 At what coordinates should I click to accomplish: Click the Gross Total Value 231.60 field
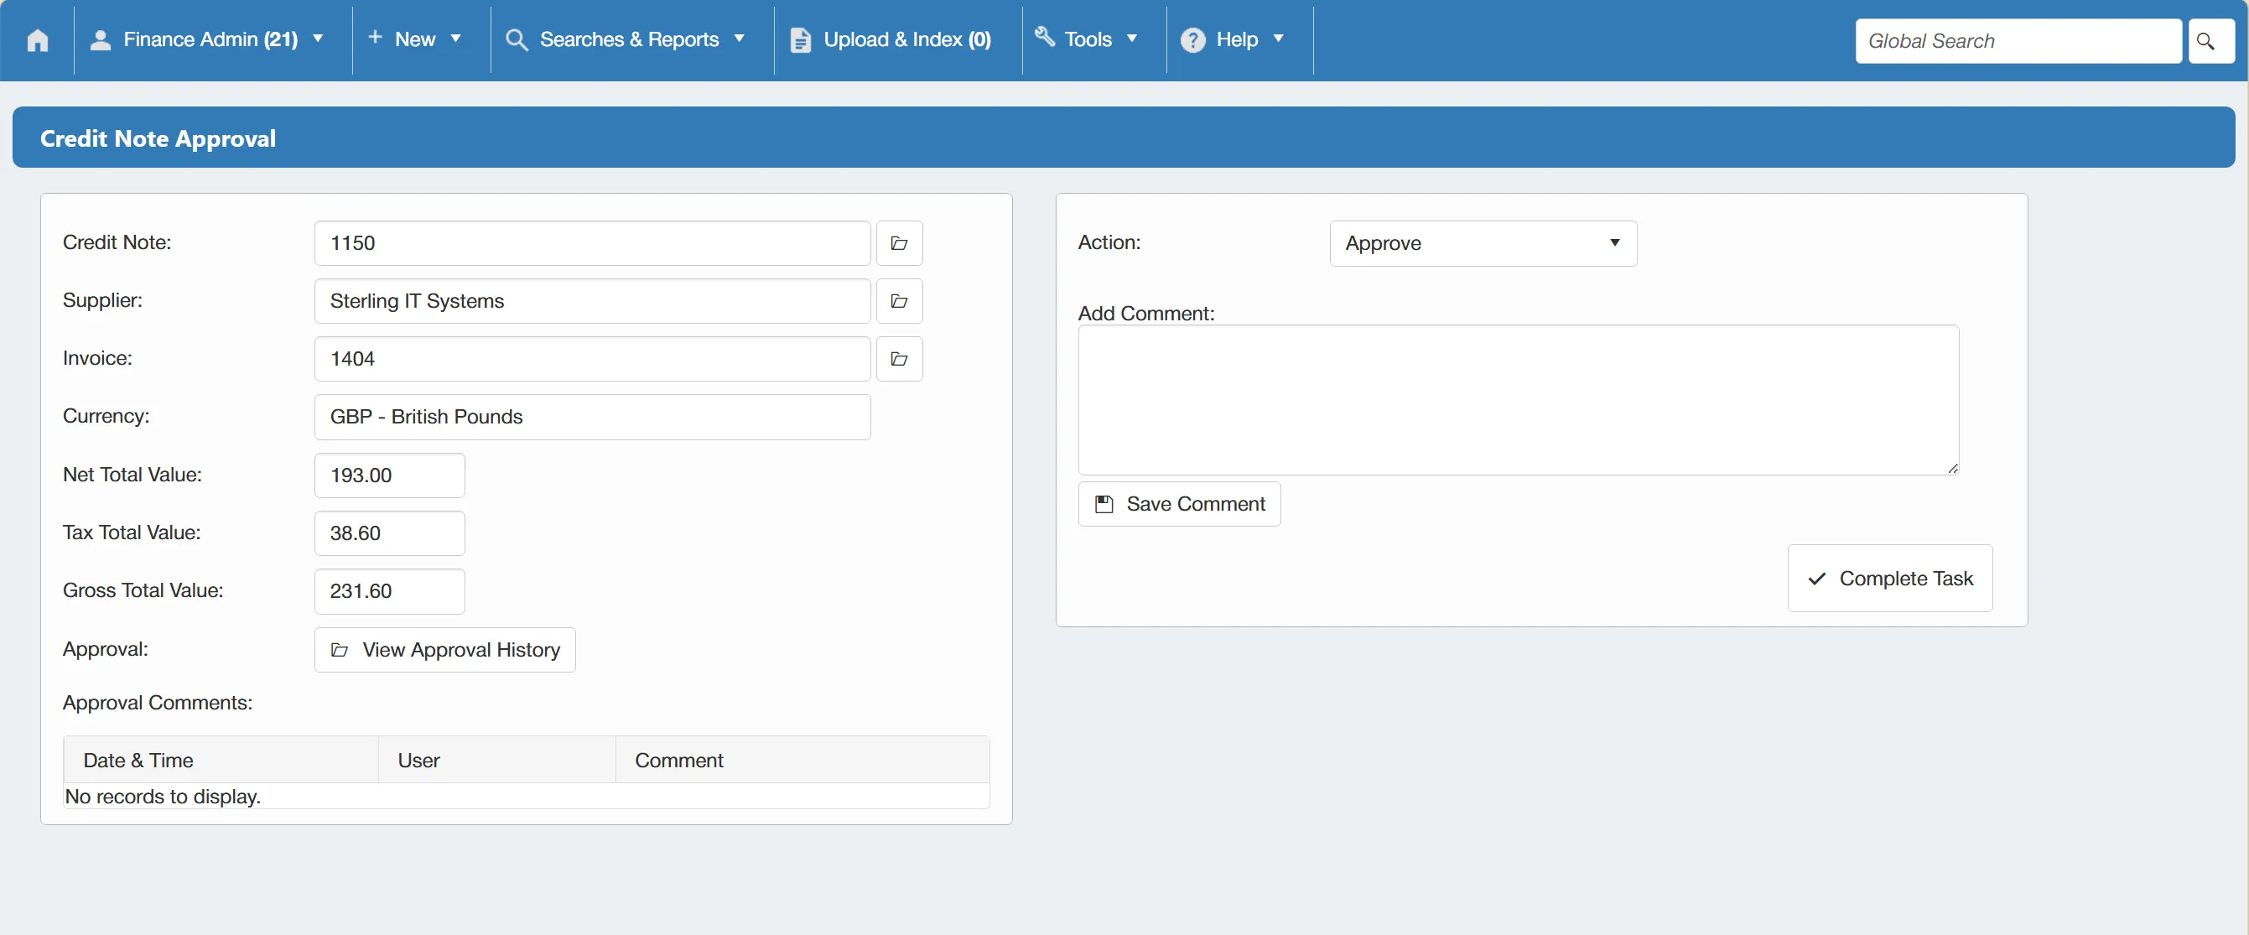click(x=389, y=591)
